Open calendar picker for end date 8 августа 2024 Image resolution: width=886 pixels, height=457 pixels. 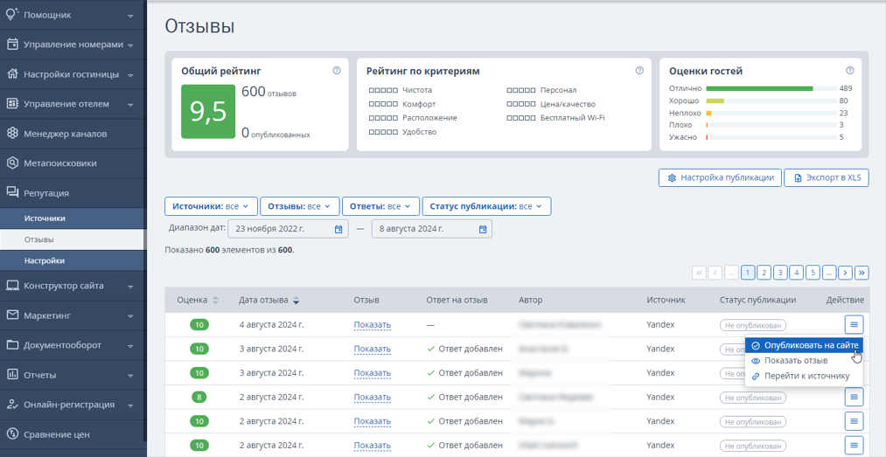click(483, 229)
